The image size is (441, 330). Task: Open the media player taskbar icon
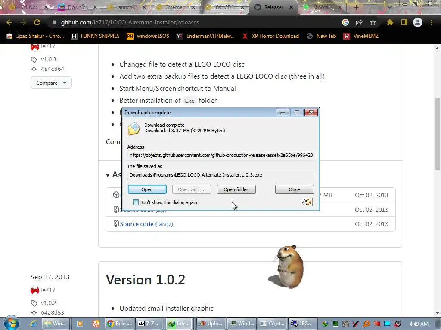pyautogui.click(x=80, y=324)
